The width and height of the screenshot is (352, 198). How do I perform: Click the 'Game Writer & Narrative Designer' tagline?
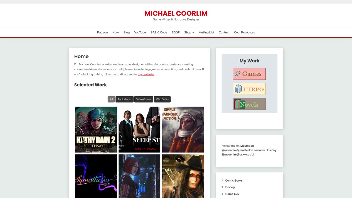tap(176, 19)
